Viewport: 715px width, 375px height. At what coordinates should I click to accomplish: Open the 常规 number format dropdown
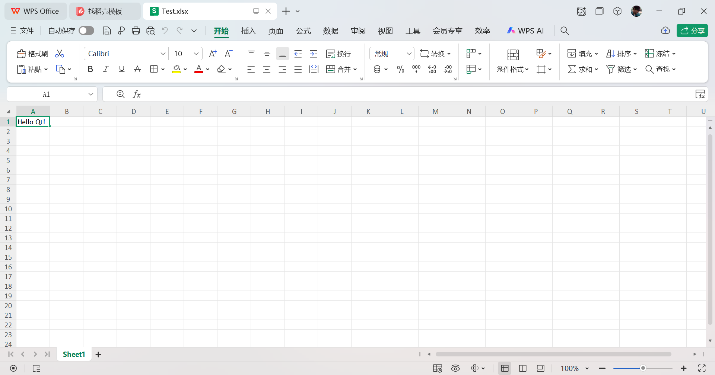[x=409, y=54]
